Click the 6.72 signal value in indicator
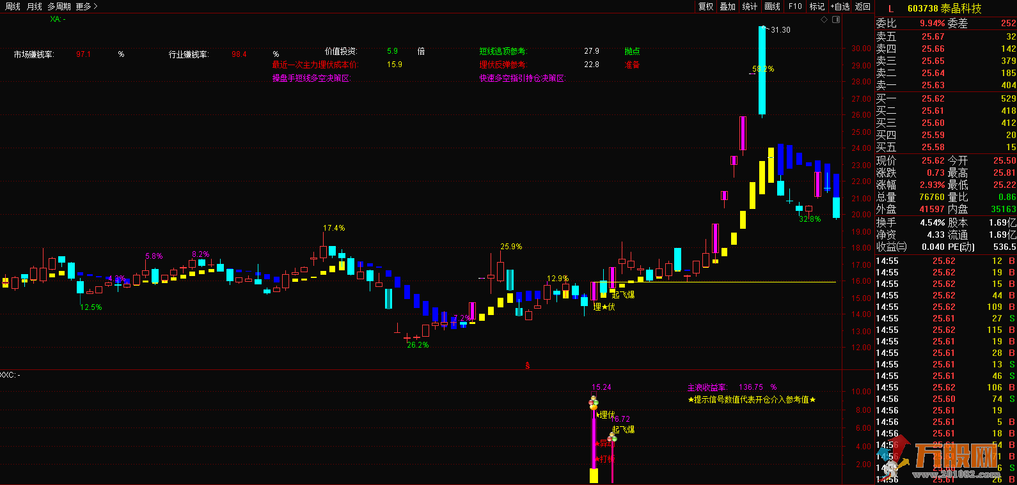This screenshot has width=1017, height=485. coord(621,420)
